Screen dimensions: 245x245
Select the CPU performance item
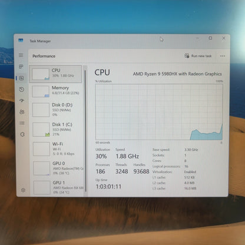pos(55,74)
